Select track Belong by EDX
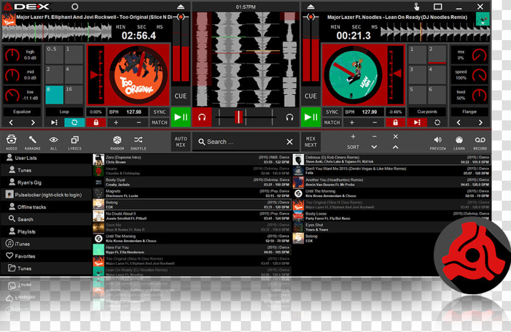This screenshot has height=332, width=511. click(x=192, y=204)
